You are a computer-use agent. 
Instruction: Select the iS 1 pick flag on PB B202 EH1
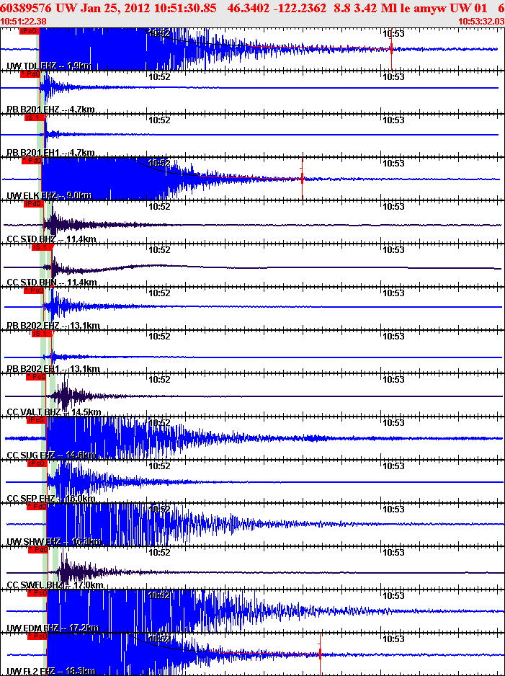point(43,333)
